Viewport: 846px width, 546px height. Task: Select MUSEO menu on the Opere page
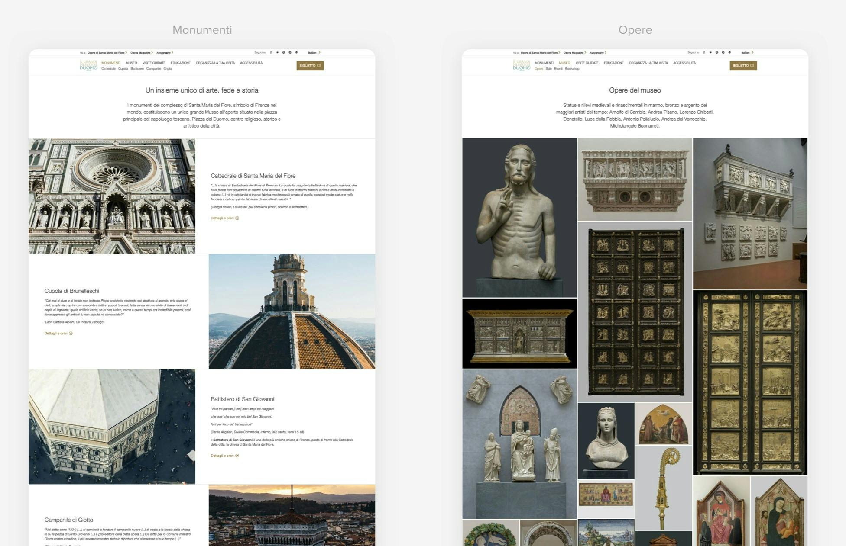(x=564, y=63)
